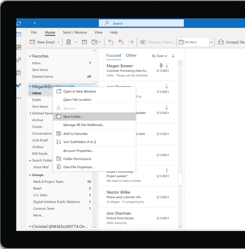Open People in left navigation bar
Screen dimensions: 245x249
pos(19,60)
